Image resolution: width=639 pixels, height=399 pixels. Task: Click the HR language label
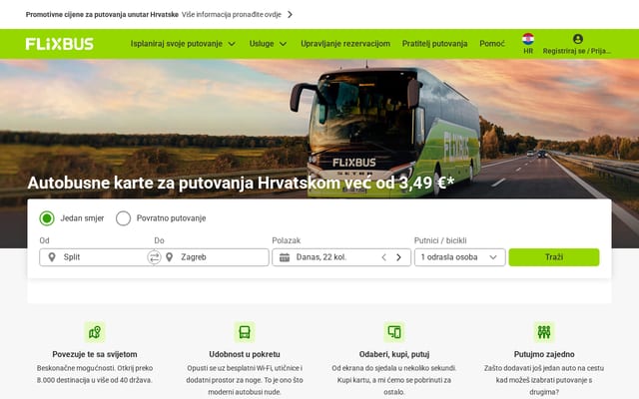[x=528, y=51]
